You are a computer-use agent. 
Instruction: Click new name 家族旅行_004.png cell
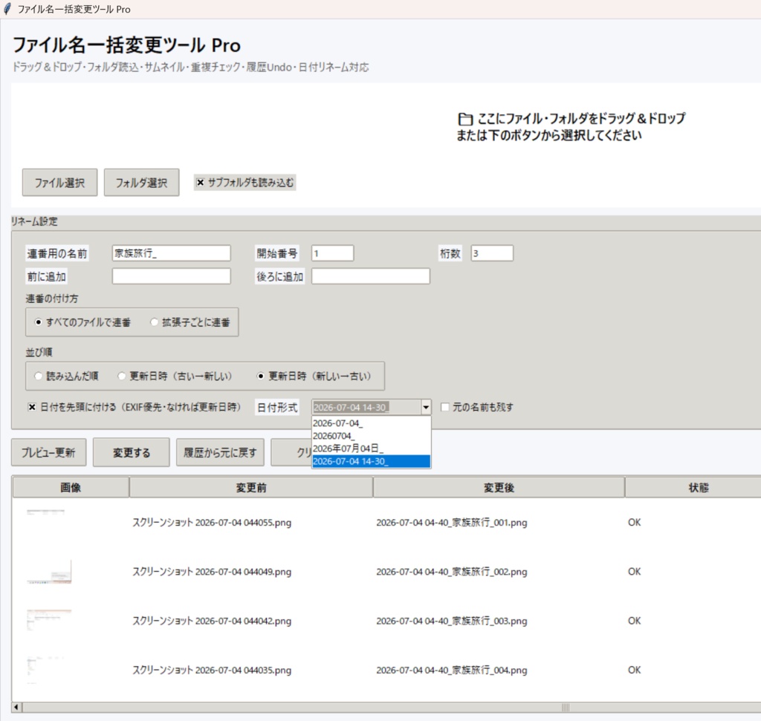coord(452,670)
